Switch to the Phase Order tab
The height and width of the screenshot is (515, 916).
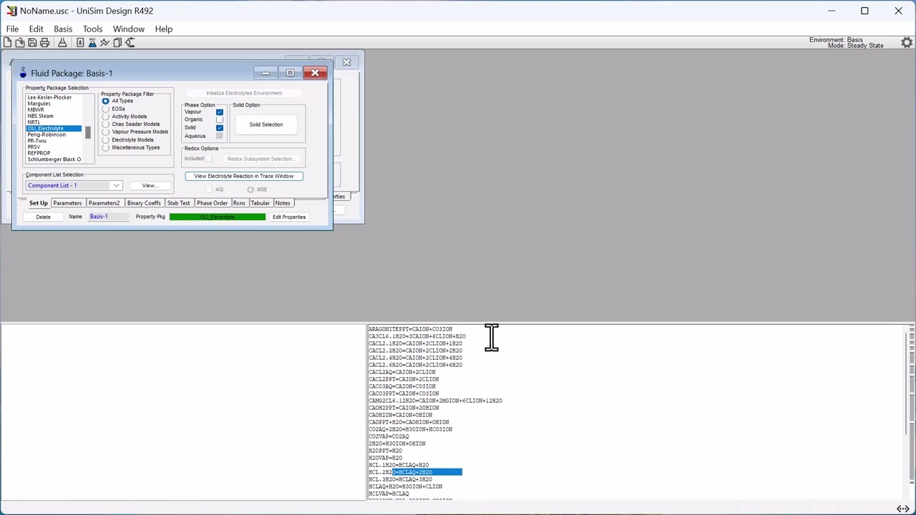213,203
